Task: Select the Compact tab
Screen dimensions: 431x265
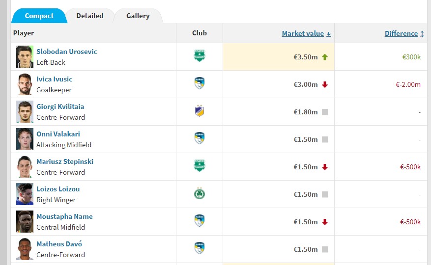Action: [x=39, y=16]
